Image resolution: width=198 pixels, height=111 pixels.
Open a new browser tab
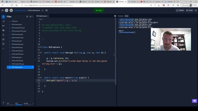coord(178,2)
